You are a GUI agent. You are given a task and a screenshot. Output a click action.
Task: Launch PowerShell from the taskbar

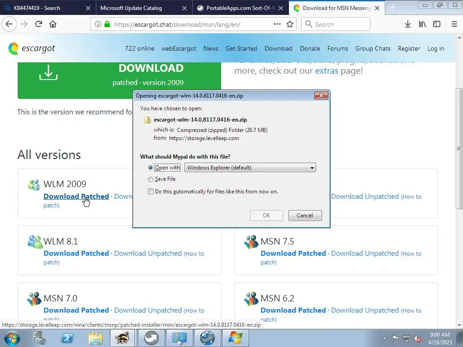tap(68, 338)
